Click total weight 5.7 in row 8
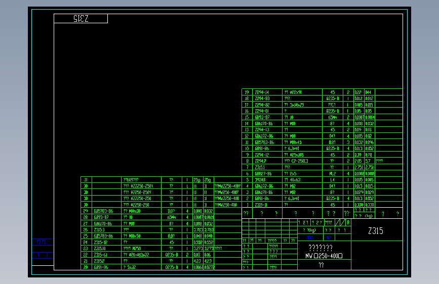Viewport: 439px width, 284px height. (368, 161)
